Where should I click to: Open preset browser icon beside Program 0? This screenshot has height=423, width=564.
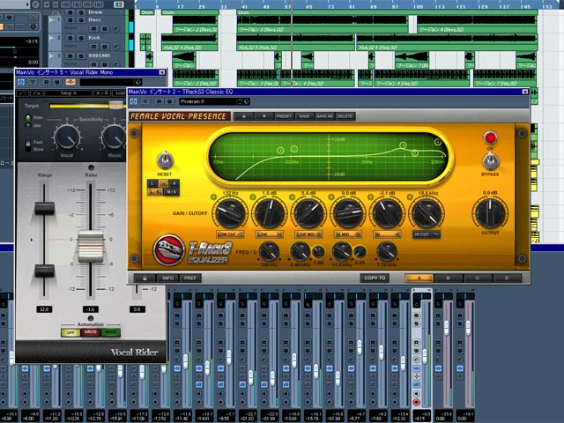(x=247, y=102)
